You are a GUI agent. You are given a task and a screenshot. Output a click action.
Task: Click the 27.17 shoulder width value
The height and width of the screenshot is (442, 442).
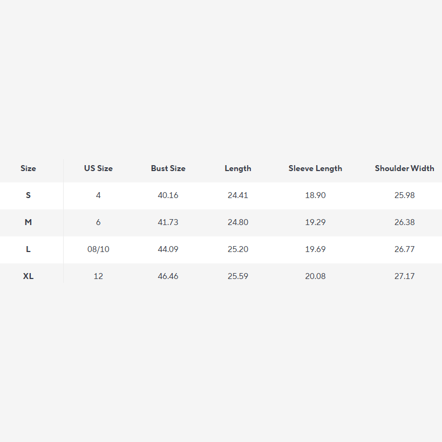pyautogui.click(x=404, y=276)
